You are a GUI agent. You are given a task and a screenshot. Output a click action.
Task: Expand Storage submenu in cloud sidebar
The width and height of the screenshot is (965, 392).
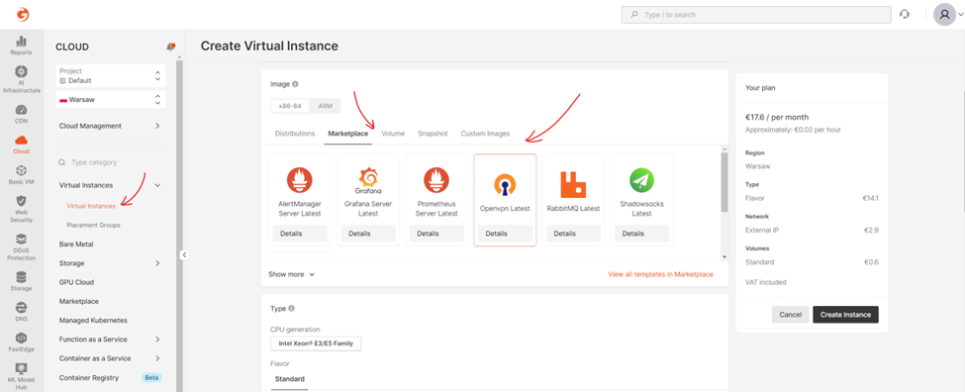110,262
